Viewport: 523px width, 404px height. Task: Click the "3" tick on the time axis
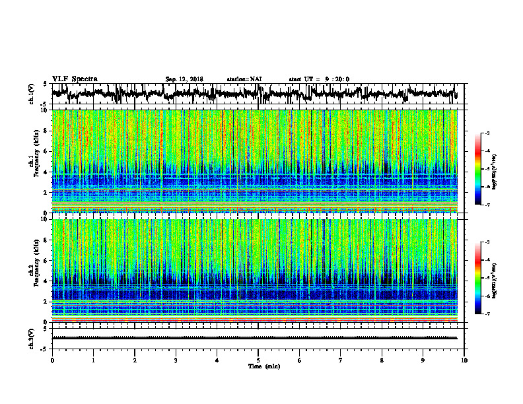176,360
